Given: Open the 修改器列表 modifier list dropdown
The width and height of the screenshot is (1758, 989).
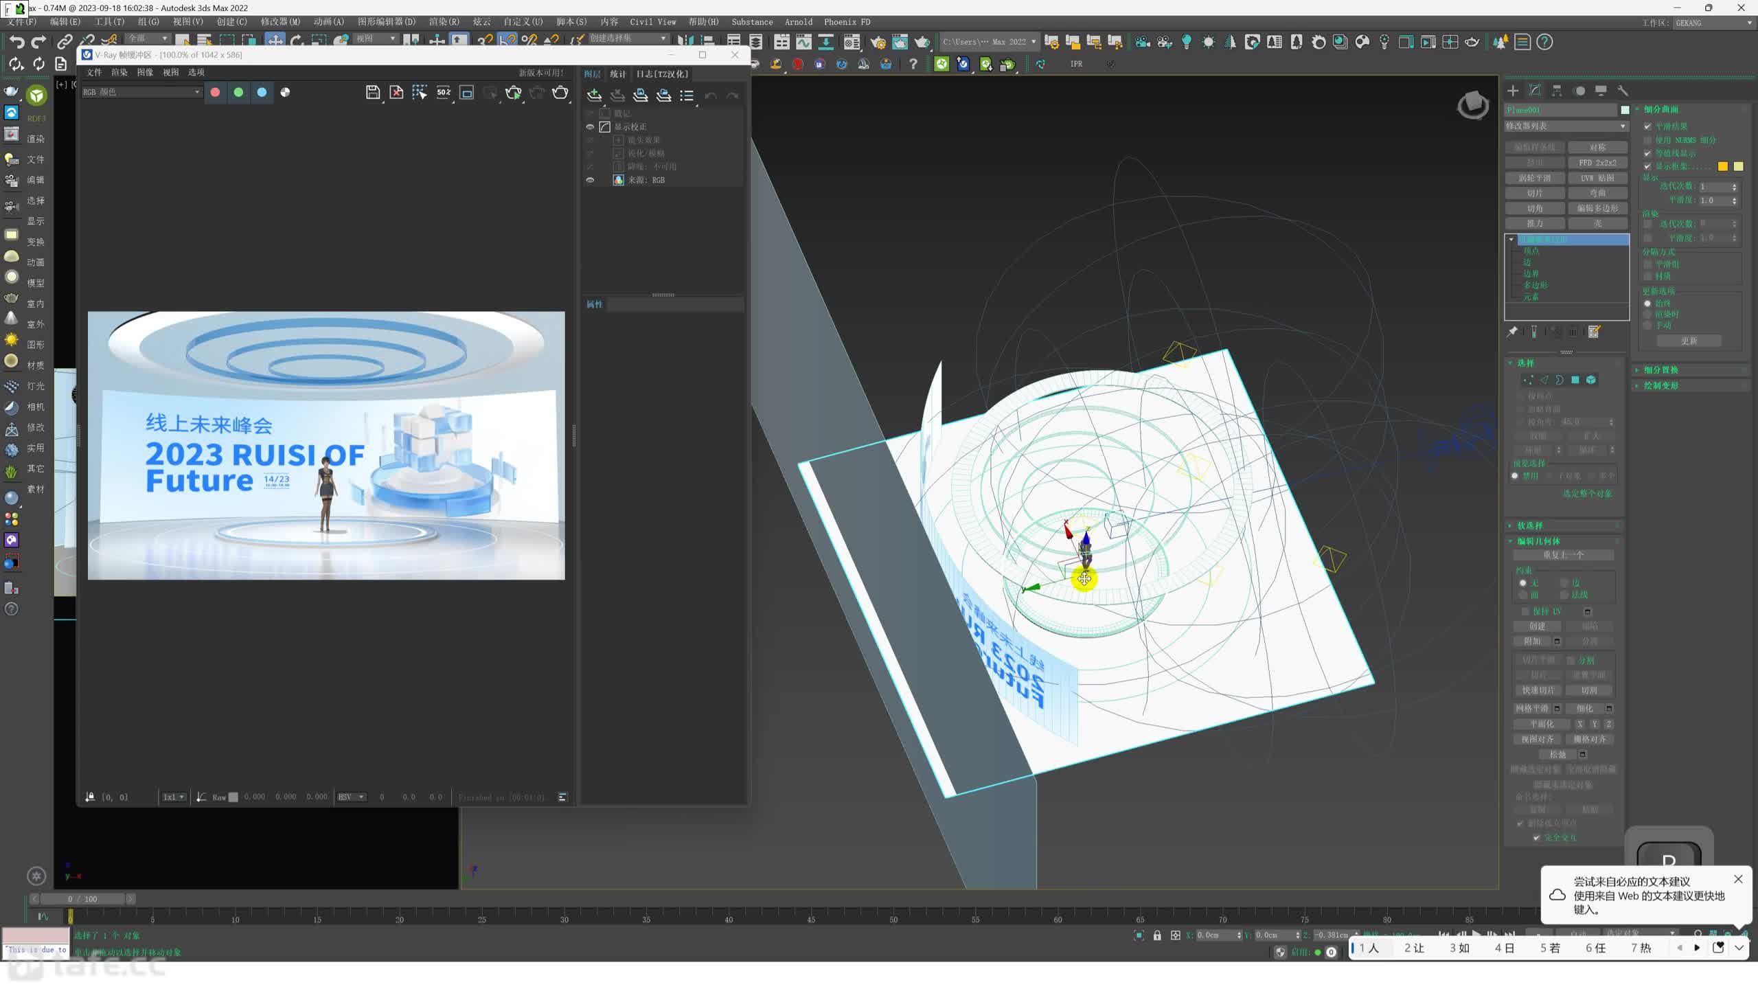Looking at the screenshot, I should (1566, 126).
